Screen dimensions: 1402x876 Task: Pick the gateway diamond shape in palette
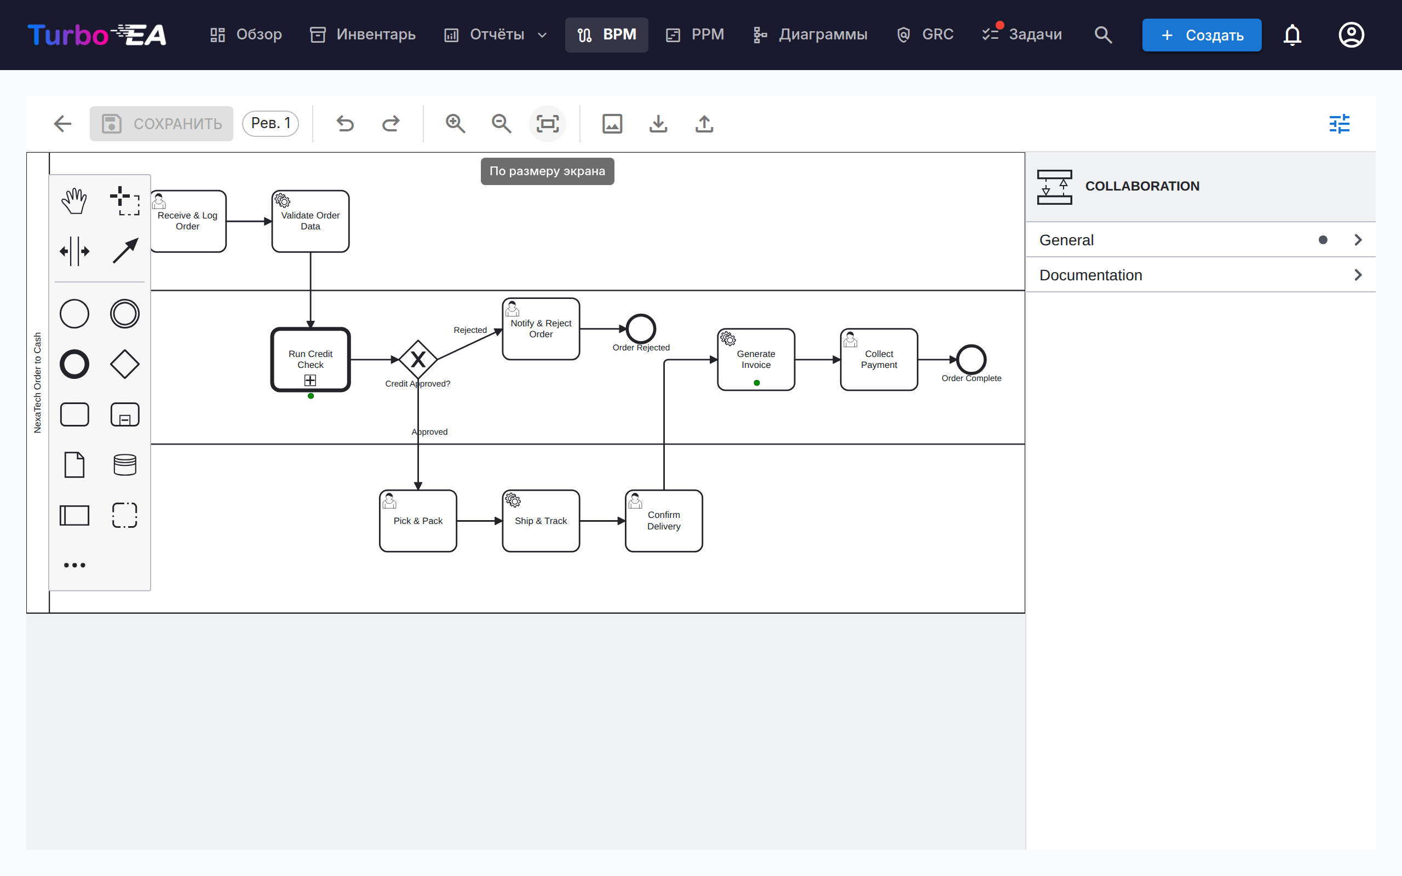[x=124, y=364]
